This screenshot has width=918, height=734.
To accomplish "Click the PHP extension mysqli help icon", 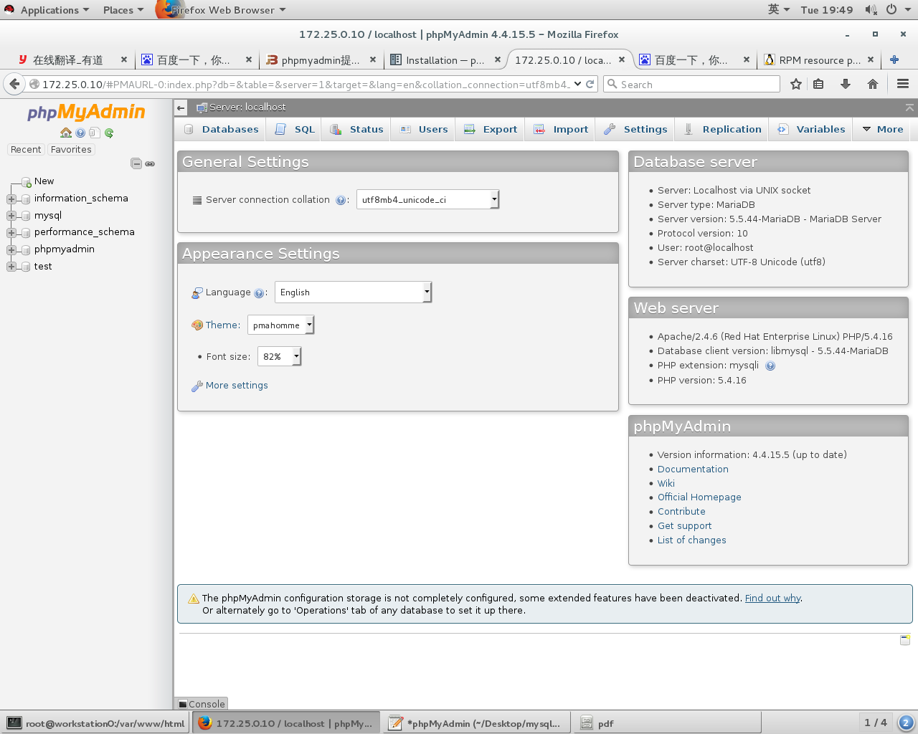I will [770, 366].
